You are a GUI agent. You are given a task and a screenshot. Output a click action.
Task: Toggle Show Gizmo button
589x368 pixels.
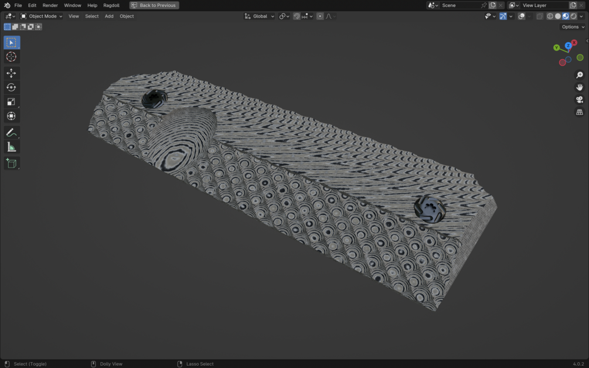pyautogui.click(x=503, y=16)
